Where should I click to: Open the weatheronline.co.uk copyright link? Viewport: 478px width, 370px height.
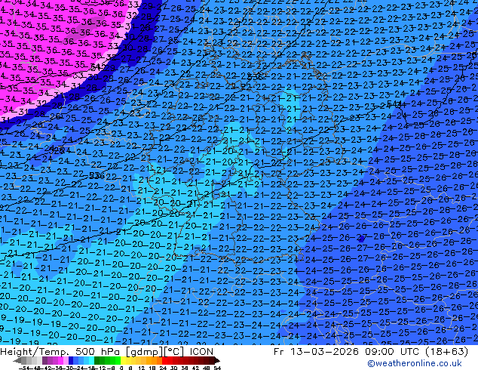(415, 363)
